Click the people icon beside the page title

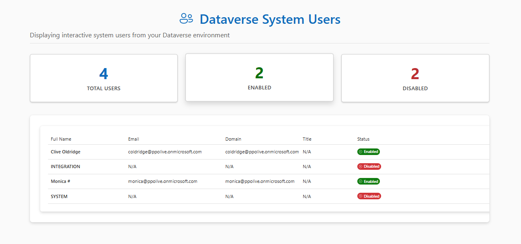click(x=186, y=18)
